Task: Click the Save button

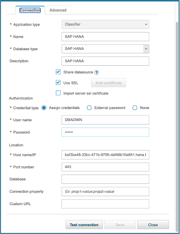Action: (120, 225)
